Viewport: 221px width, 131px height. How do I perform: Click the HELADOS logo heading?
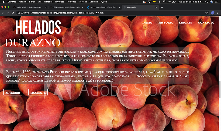point(38,27)
